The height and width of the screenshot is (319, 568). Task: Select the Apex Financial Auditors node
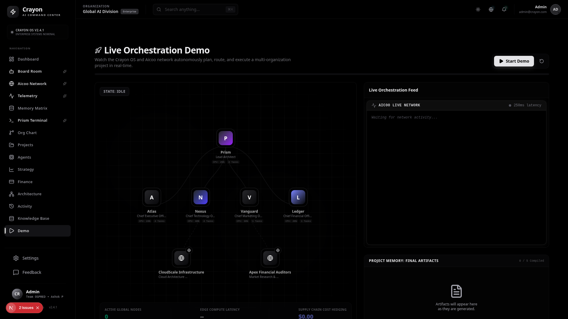[x=270, y=258]
